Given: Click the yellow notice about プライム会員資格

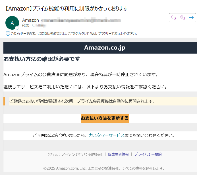Looking at the screenshot, I should click(103, 101).
